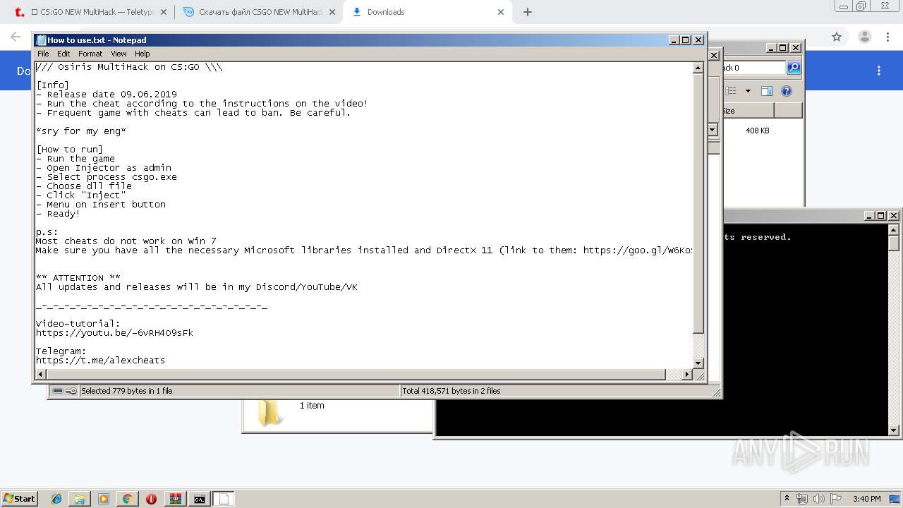Open Explorer help question mark icon
This screenshot has height=508, width=903.
tap(787, 91)
